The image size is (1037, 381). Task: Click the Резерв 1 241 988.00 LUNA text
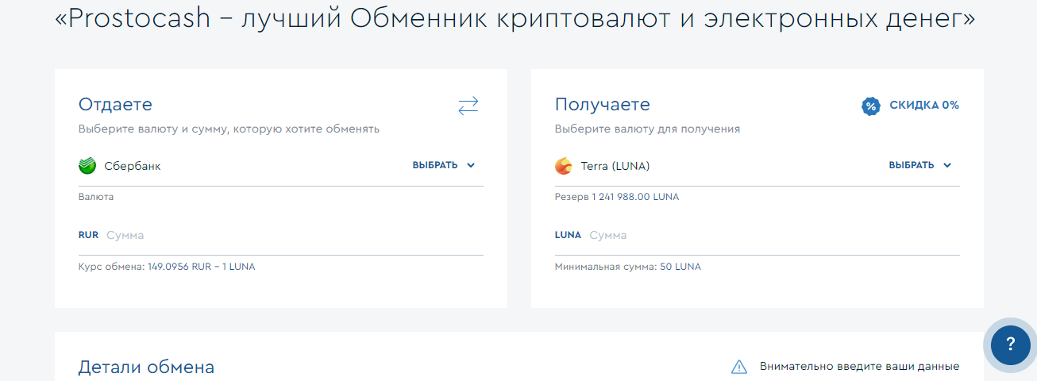coord(617,197)
